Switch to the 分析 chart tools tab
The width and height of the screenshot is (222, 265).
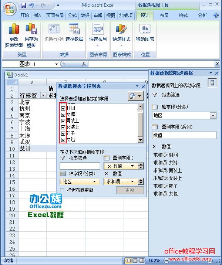202,16
